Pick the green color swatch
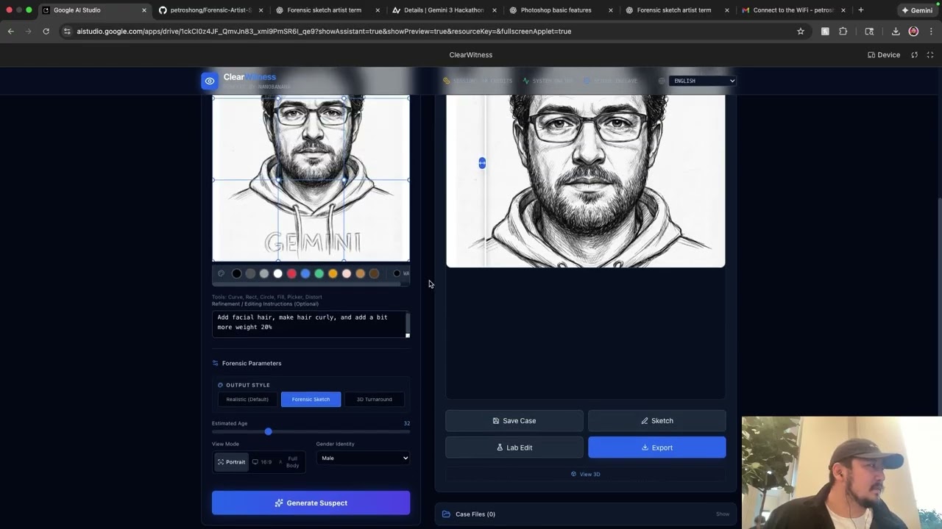Screen dimensions: 942x529 (319, 273)
